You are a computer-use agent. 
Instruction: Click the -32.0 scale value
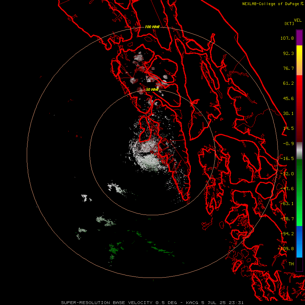pyautogui.click(x=287, y=174)
